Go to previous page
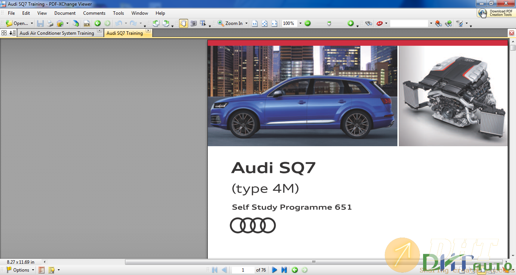Viewport: 516px width, 275px height. click(224, 270)
